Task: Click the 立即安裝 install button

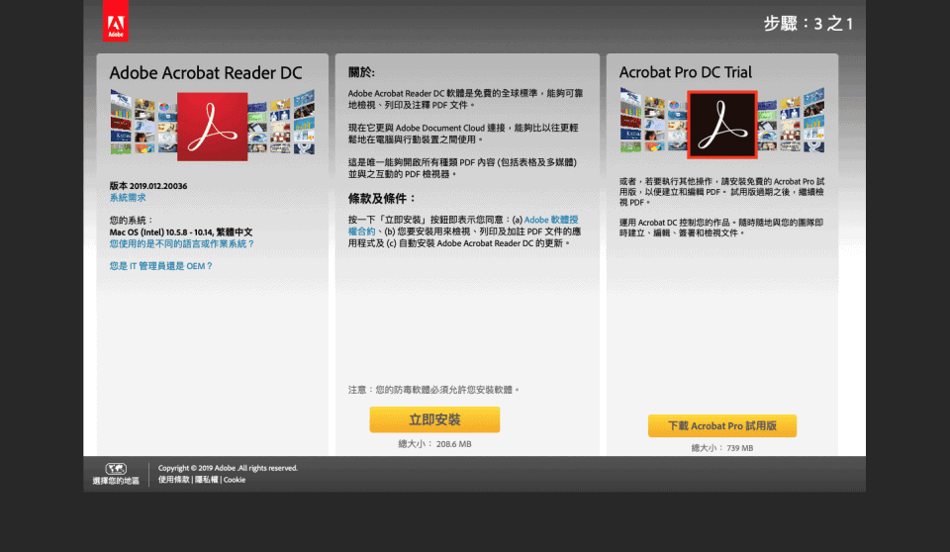Action: (434, 419)
